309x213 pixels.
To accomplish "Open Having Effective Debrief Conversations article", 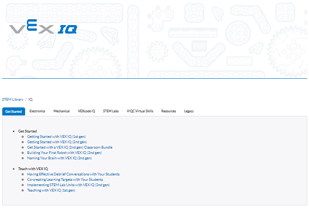I will click(73, 174).
